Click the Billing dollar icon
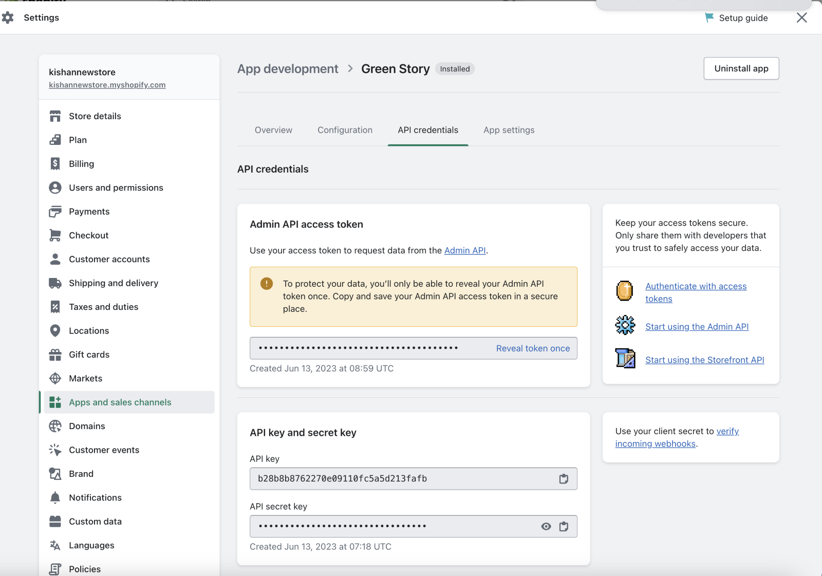The image size is (822, 576). pos(55,164)
